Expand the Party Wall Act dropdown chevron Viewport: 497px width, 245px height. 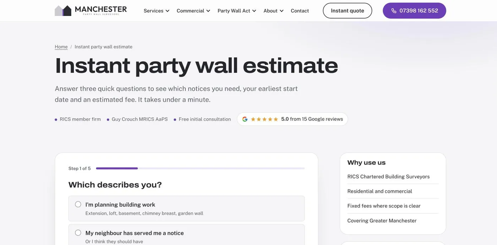254,11
